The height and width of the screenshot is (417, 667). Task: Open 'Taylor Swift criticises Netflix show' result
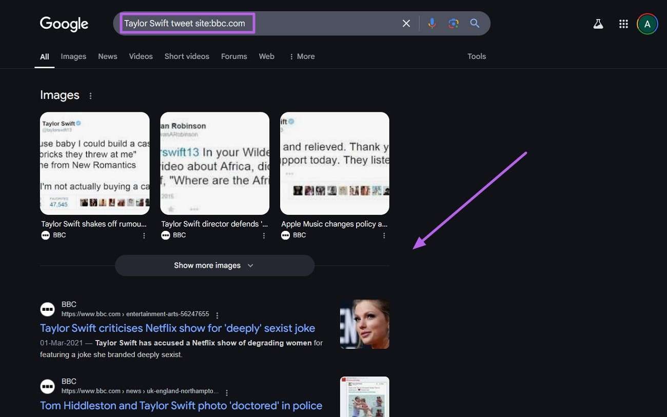(178, 328)
